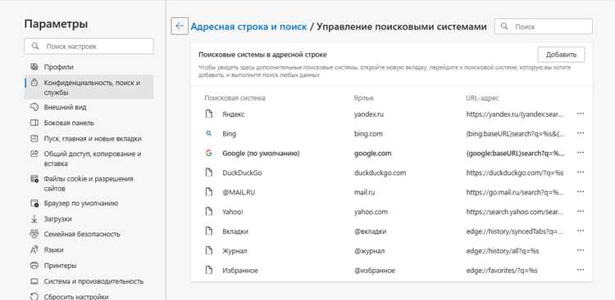Click the Языки languages icon
Viewport: 615px width, 300px height.
34,249
